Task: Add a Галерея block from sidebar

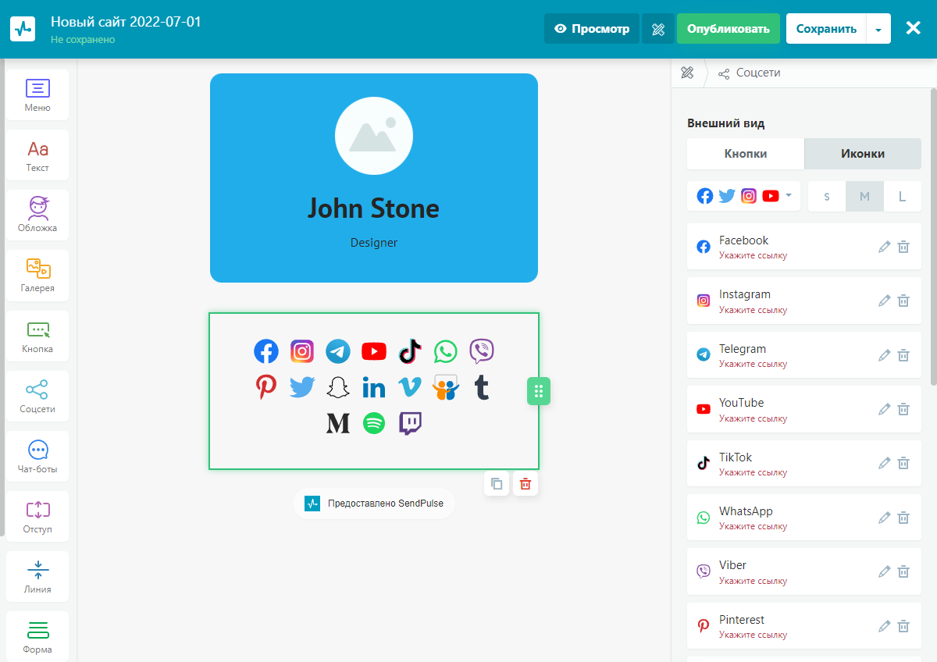Action: (x=37, y=276)
